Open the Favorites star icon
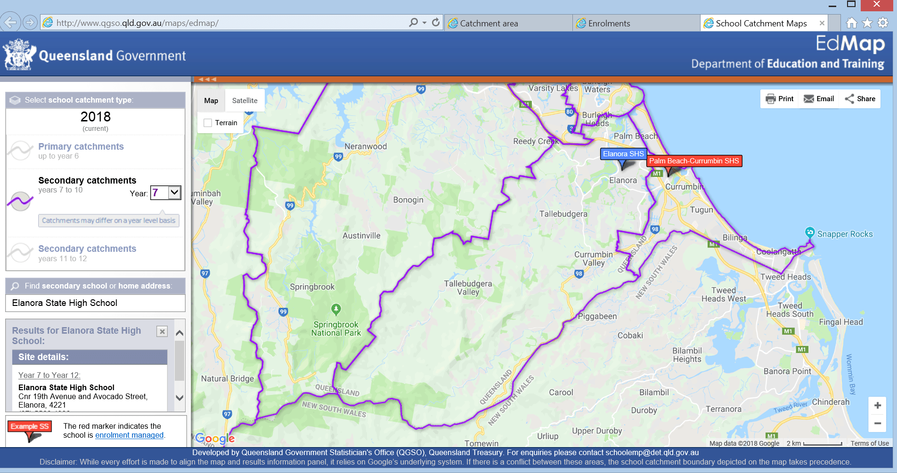The width and height of the screenshot is (897, 473). (x=867, y=23)
